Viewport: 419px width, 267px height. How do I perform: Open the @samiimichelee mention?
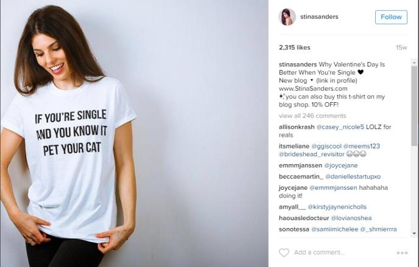(334, 229)
